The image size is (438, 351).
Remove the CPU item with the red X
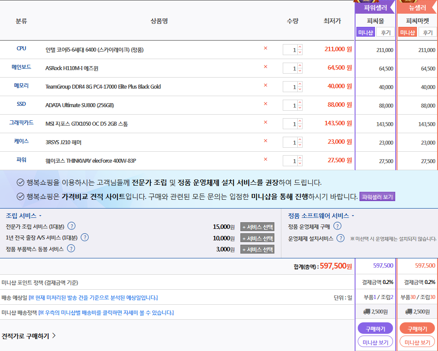click(x=265, y=49)
